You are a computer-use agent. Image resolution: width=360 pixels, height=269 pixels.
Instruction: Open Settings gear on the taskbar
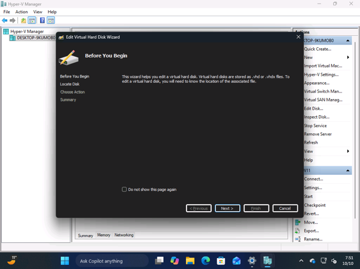point(252,261)
